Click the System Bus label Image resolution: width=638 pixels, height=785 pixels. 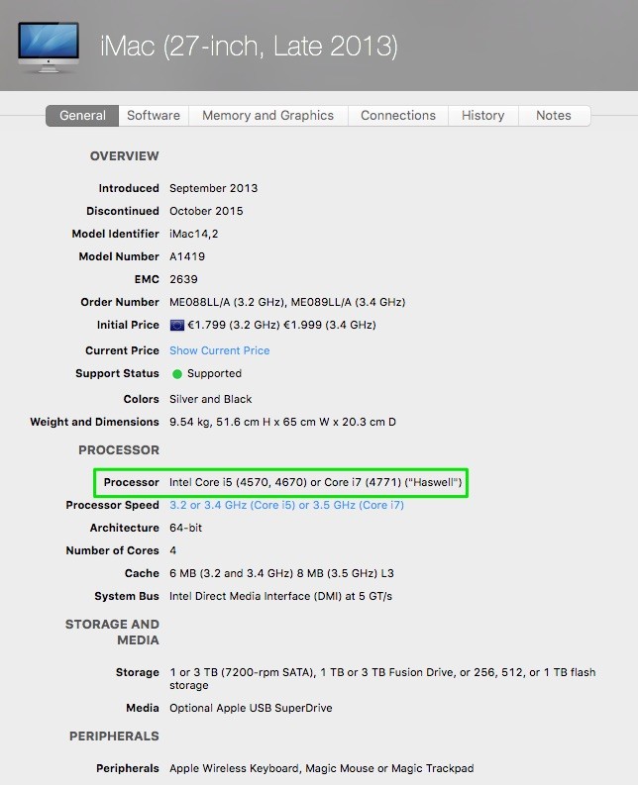point(127,596)
